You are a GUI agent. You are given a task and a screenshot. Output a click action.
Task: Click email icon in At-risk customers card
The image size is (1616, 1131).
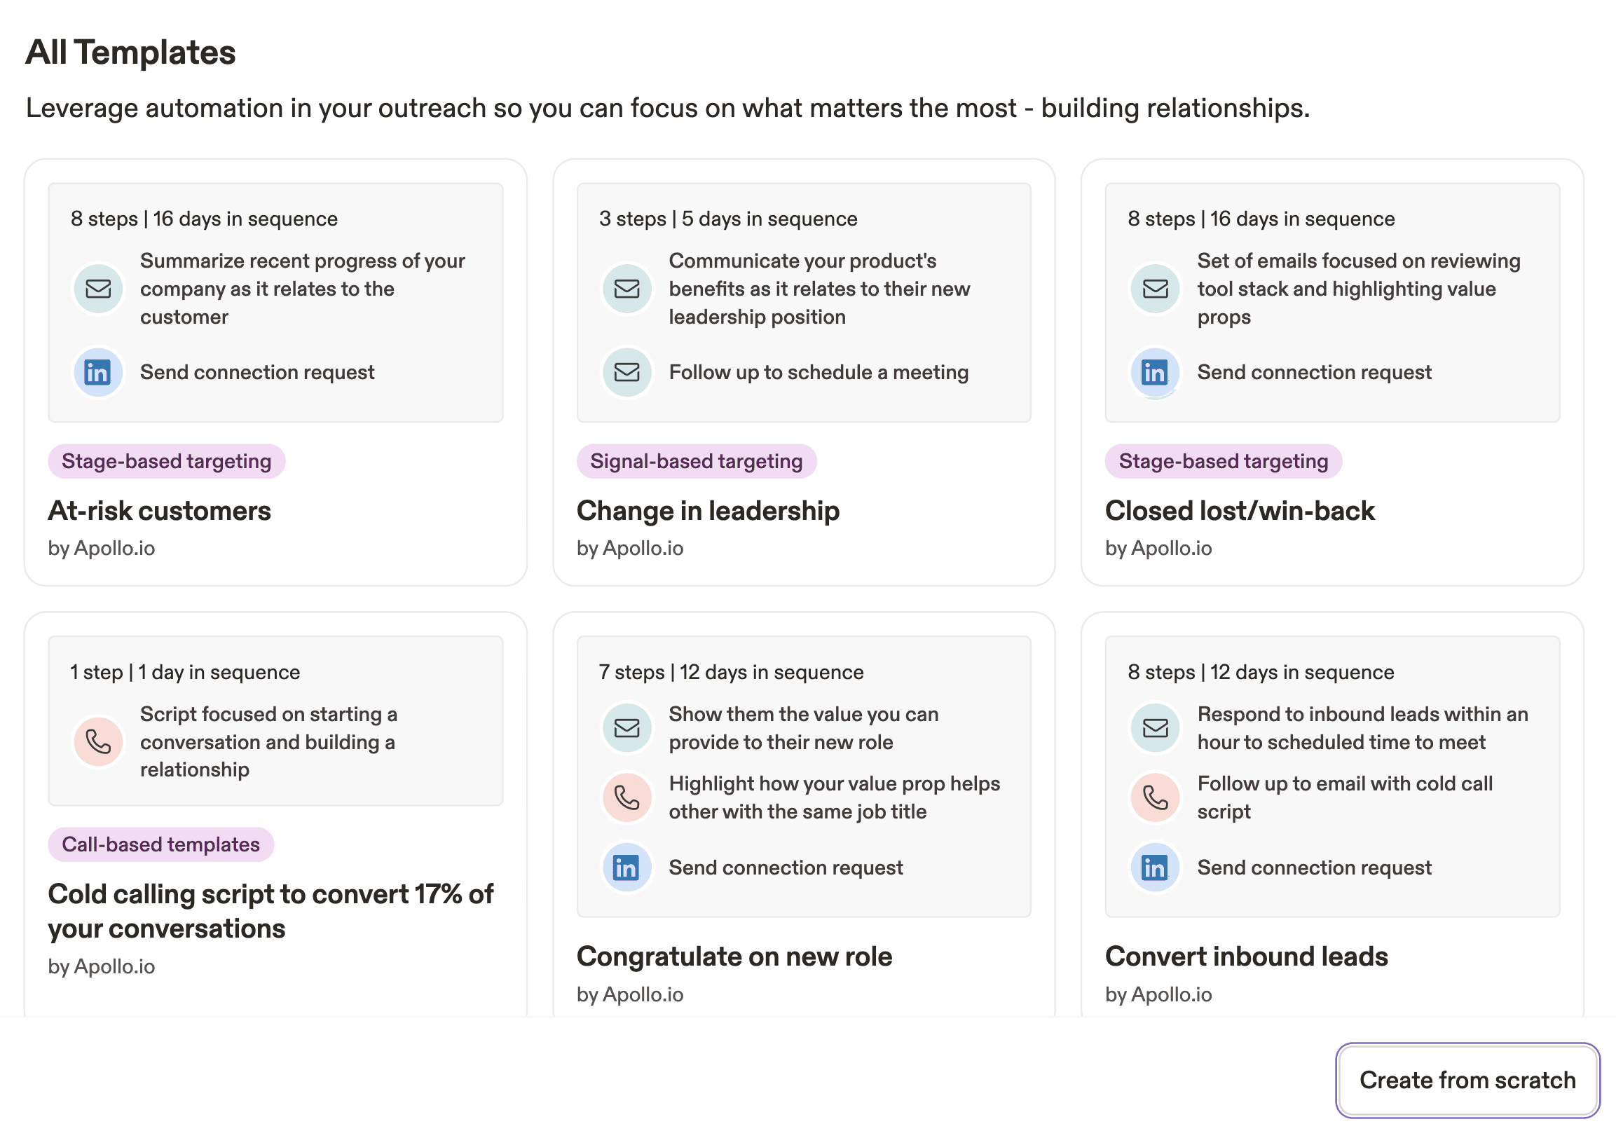(x=99, y=289)
